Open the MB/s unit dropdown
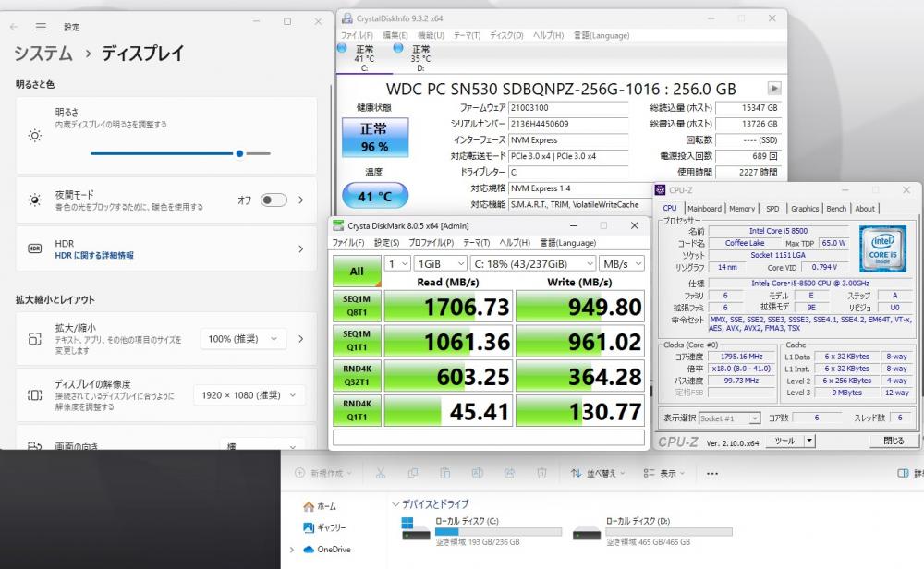Image resolution: width=924 pixels, height=569 pixels. point(622,264)
